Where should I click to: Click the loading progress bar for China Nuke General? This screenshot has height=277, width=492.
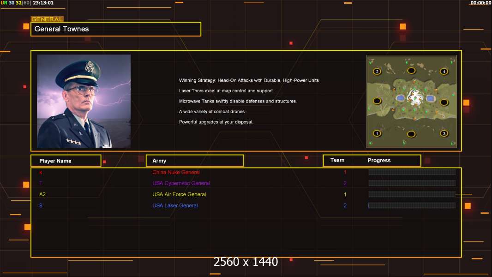coord(412,172)
